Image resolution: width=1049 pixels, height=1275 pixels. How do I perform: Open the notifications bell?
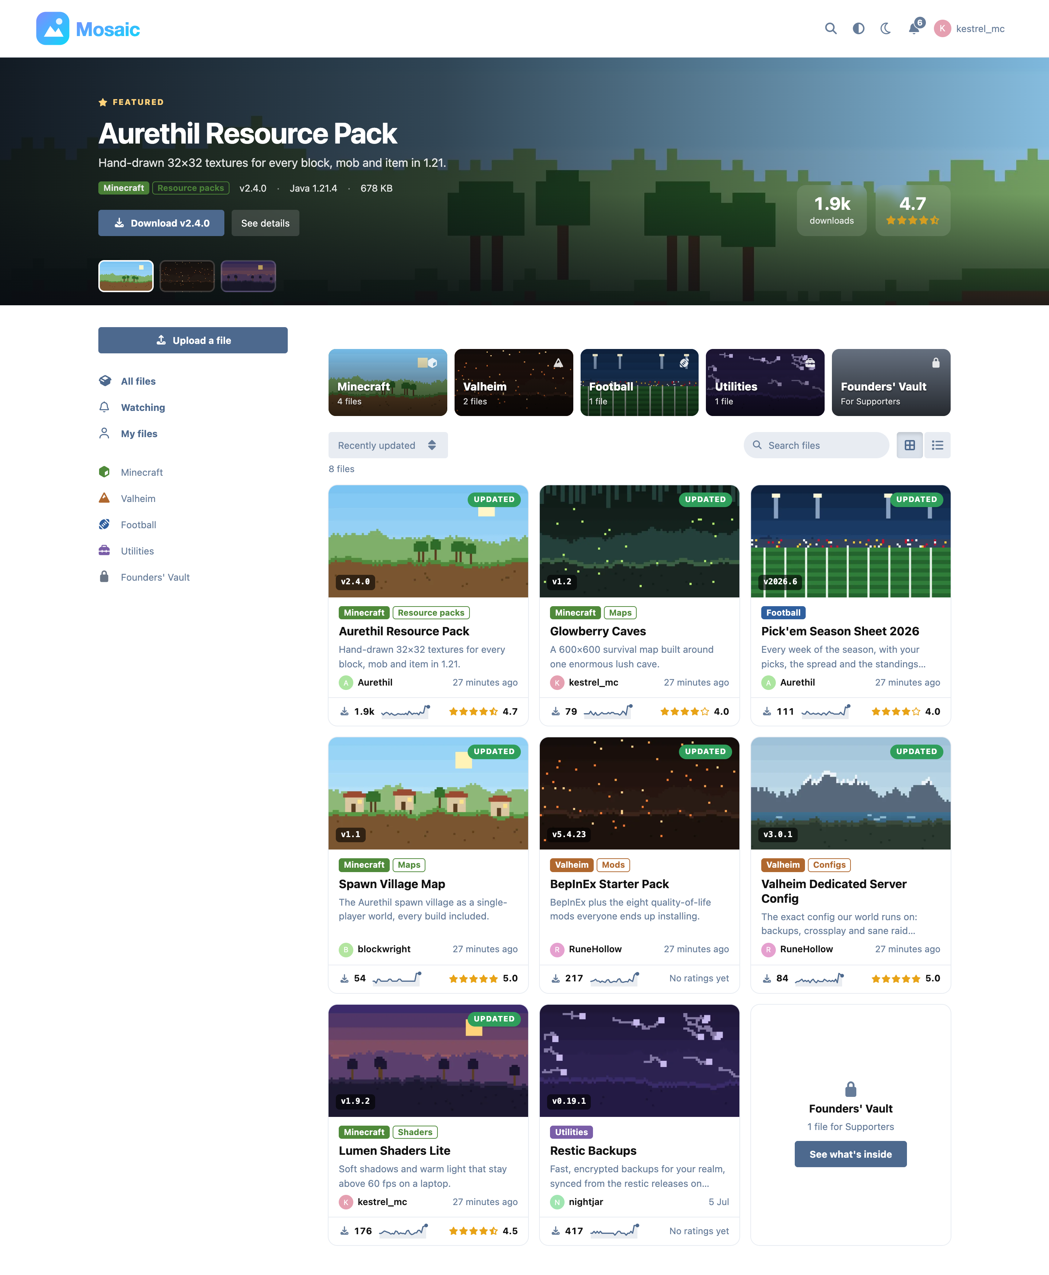coord(914,28)
